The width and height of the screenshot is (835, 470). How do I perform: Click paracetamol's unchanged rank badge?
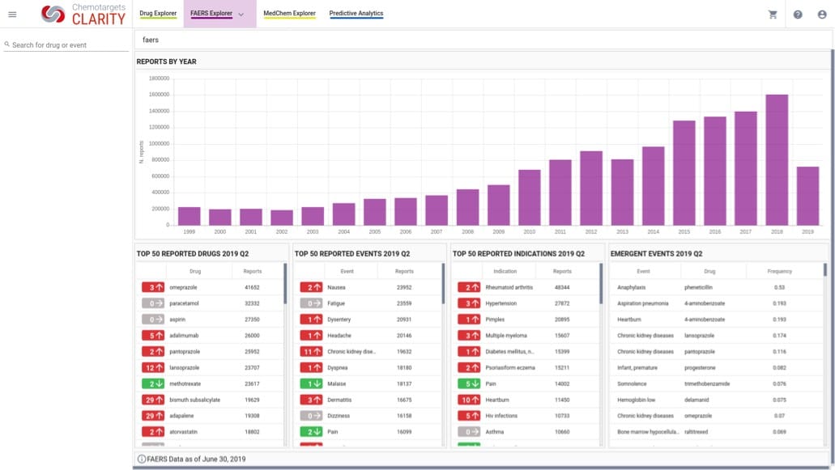click(x=153, y=303)
